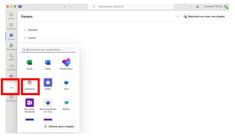Click Rejoindre ou créer une équipe
This screenshot has width=235, height=139.
click(204, 17)
